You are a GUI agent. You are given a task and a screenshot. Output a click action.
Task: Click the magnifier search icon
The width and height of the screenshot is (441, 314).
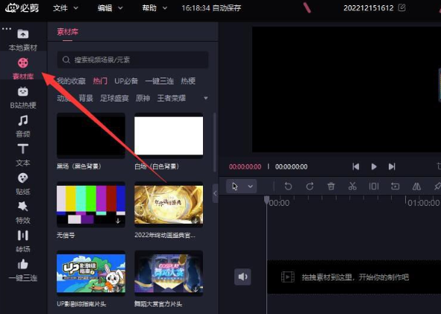coord(66,60)
